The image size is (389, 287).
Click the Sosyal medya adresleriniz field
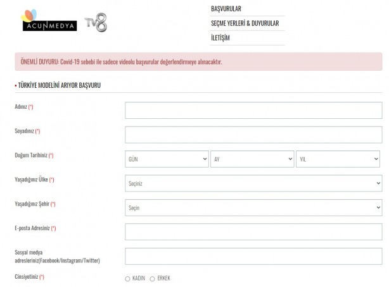253,256
